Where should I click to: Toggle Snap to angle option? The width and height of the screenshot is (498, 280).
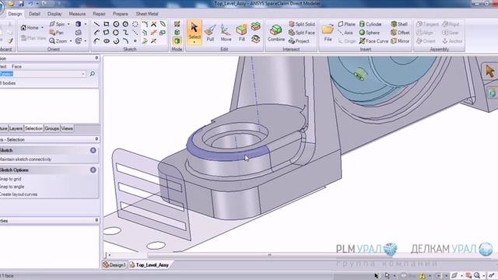(12, 187)
